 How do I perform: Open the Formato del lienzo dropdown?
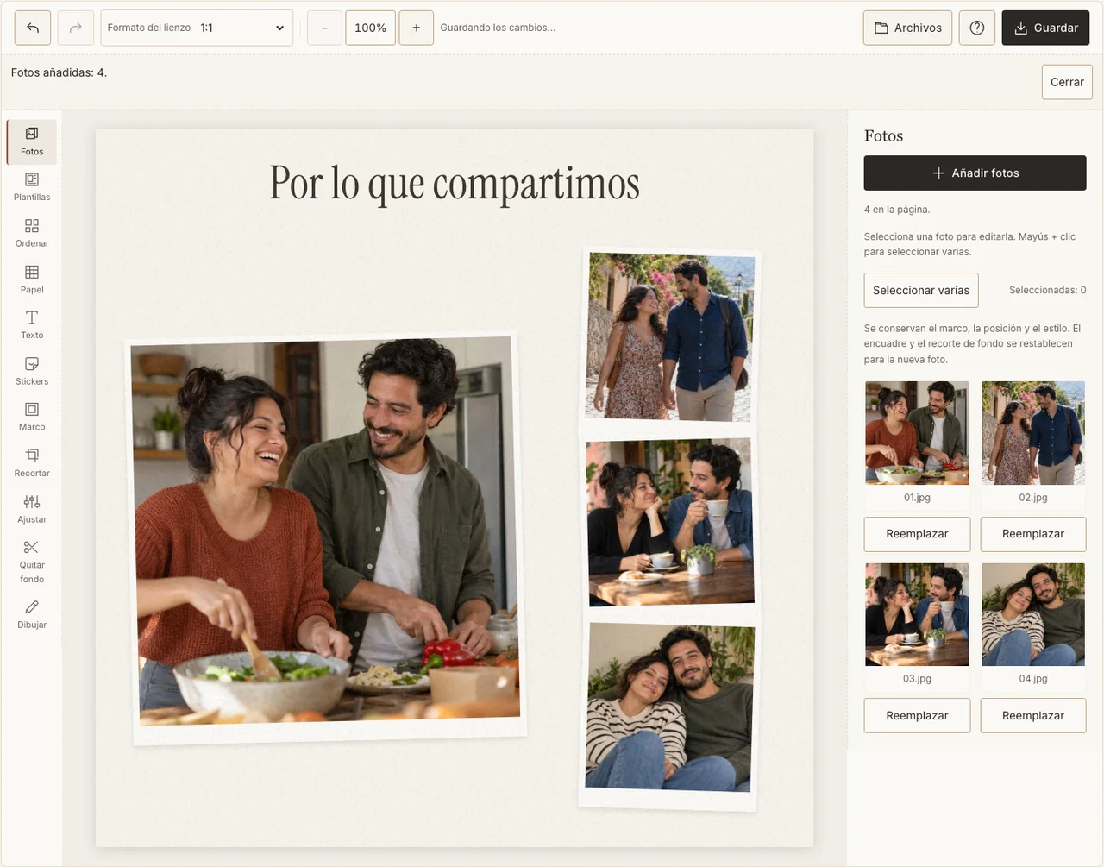197,28
